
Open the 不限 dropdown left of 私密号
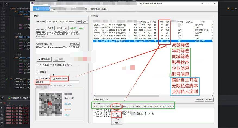click(131, 107)
